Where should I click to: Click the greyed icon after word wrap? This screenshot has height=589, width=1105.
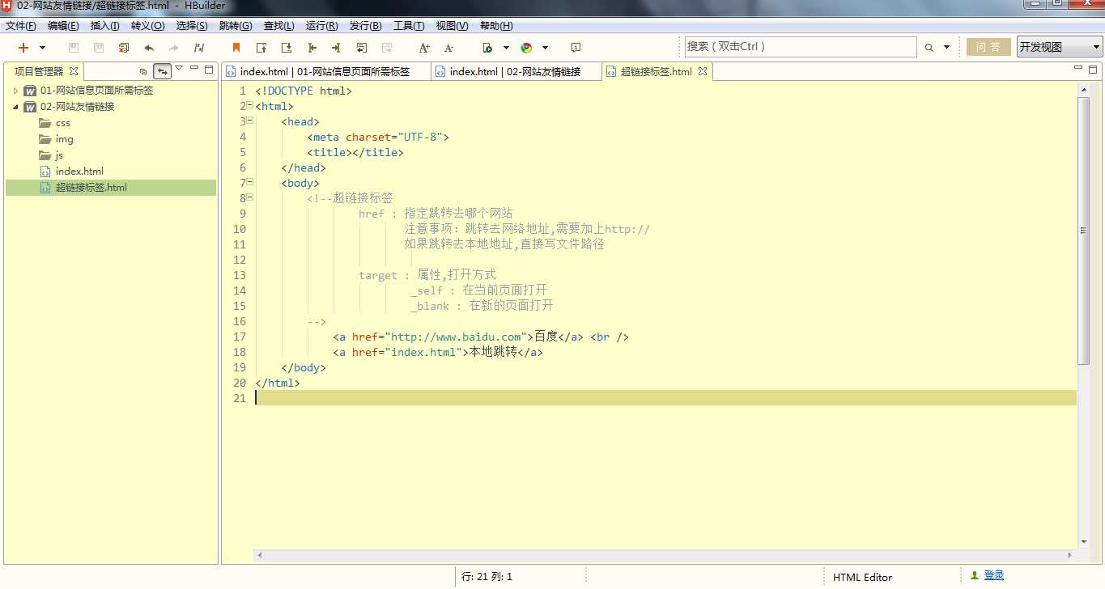[387, 48]
